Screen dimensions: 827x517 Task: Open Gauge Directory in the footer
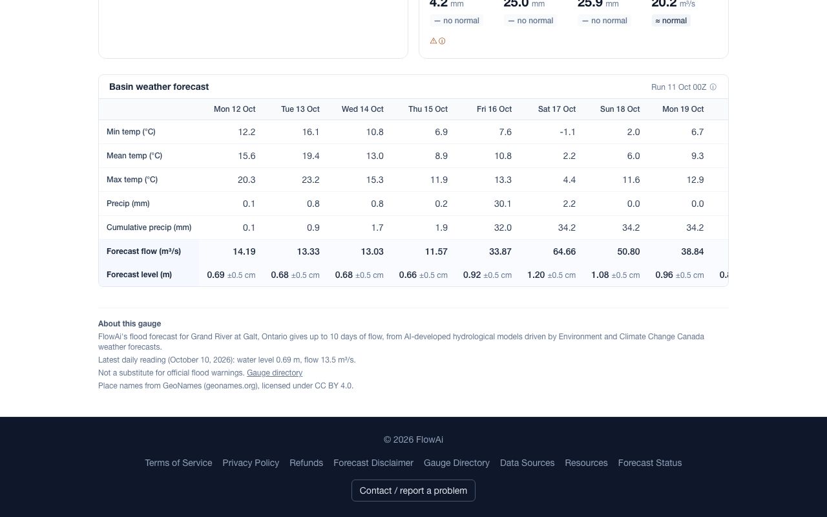click(457, 463)
